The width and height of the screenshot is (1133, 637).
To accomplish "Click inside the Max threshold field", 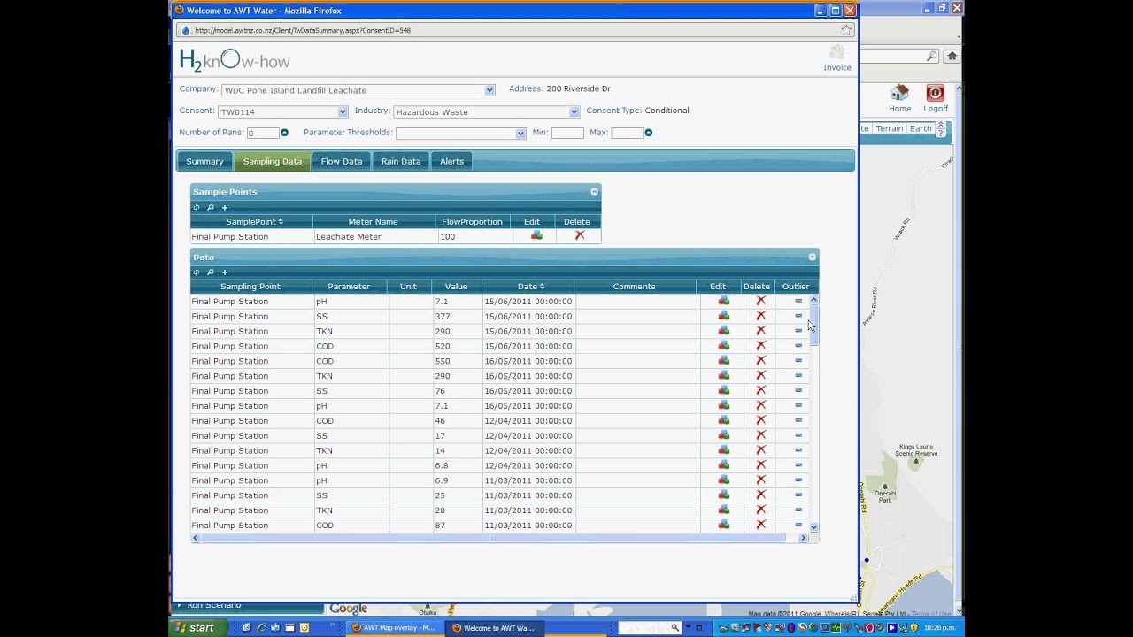I will click(627, 134).
